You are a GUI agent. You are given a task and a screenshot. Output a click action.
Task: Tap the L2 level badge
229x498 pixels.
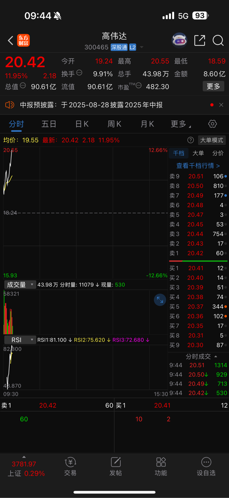[133, 47]
